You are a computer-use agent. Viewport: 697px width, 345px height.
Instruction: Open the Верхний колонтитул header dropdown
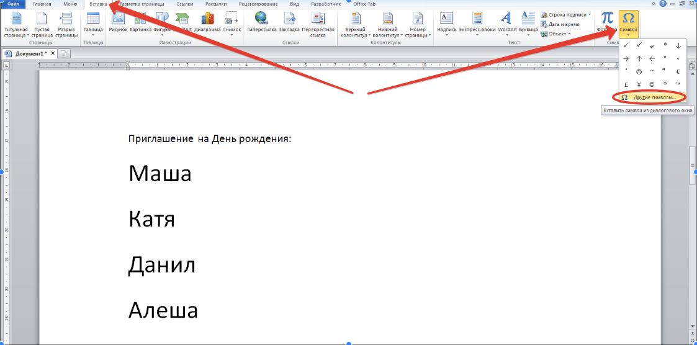pos(355,24)
